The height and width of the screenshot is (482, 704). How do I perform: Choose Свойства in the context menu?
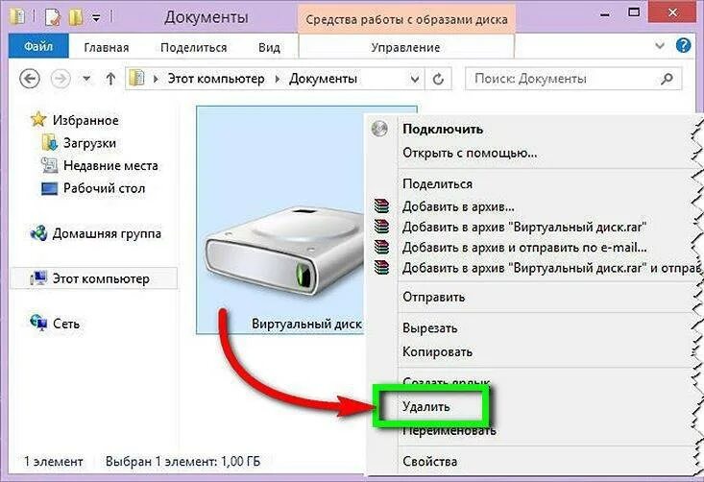click(x=430, y=461)
